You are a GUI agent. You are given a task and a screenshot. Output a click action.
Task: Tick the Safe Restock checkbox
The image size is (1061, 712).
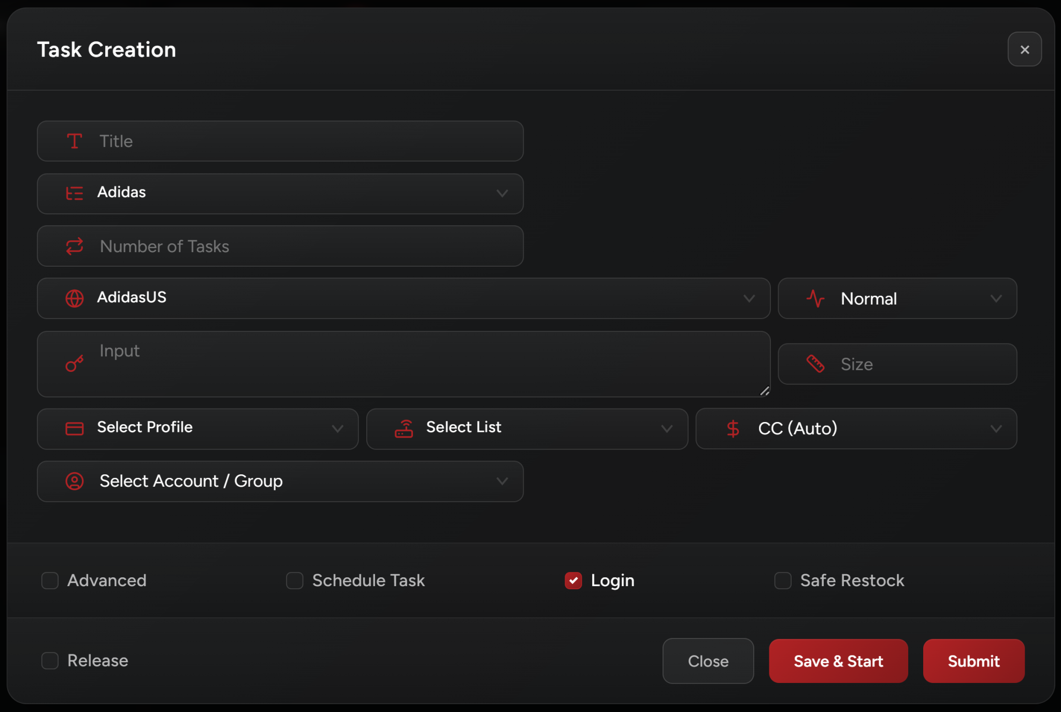(x=783, y=580)
